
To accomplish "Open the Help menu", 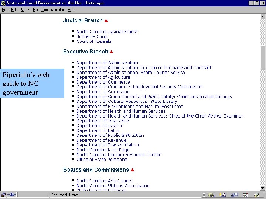I will (71, 10).
